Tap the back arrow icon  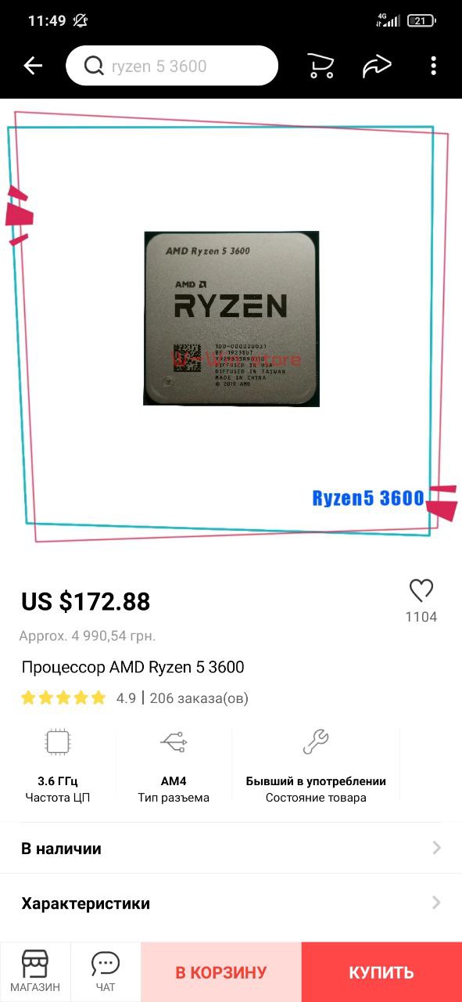pos(33,66)
